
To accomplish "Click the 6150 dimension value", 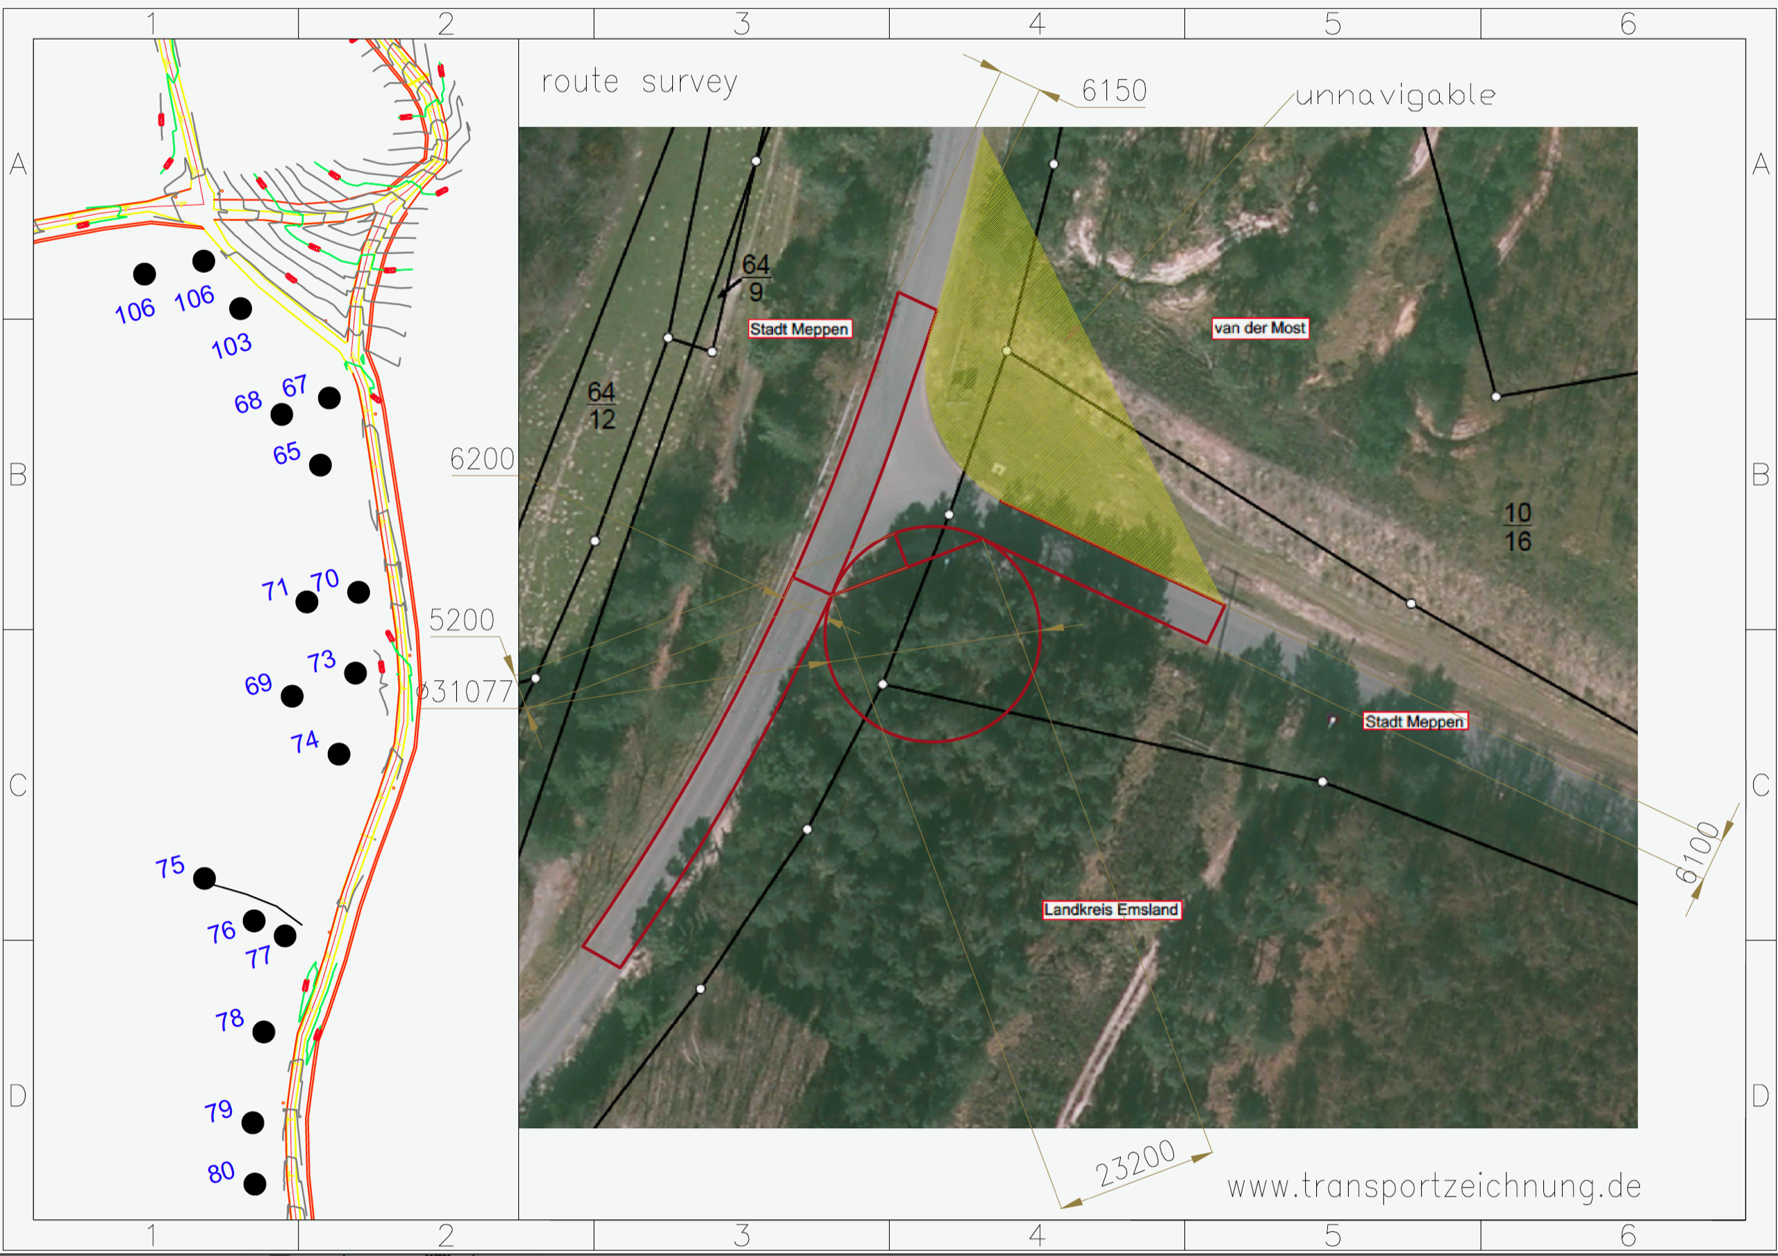I will 1114,90.
